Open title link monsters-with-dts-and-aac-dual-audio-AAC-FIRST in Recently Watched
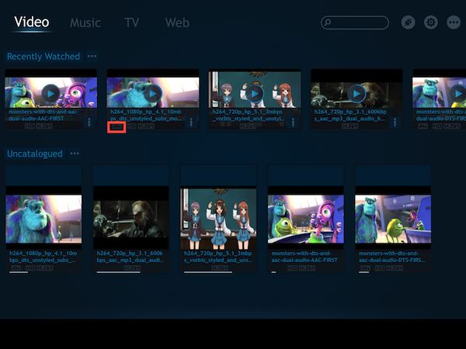 pos(43,115)
